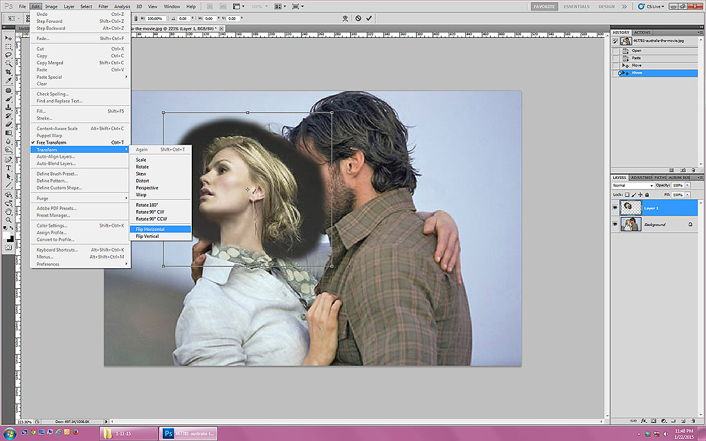The height and width of the screenshot is (441, 706).
Task: Pick the Zoom tool from the toolbox
Action: pos(8,220)
